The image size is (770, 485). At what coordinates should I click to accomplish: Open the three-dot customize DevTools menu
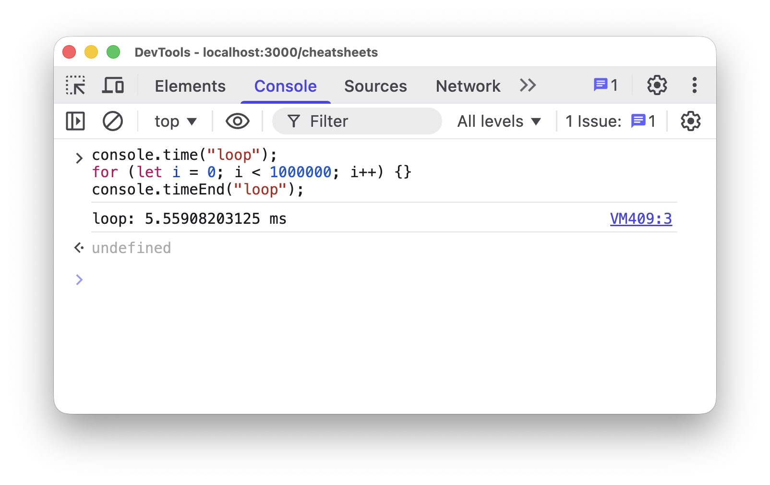[x=694, y=85]
